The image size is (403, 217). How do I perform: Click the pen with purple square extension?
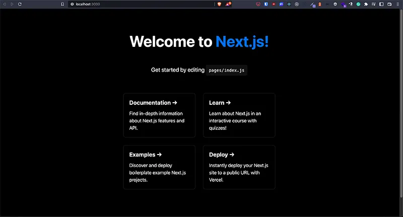tap(313, 5)
